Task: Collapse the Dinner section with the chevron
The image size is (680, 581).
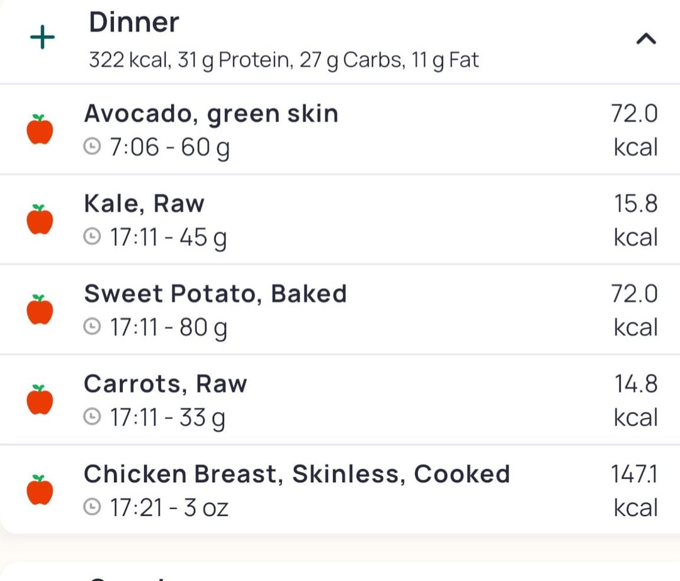Action: [646, 39]
